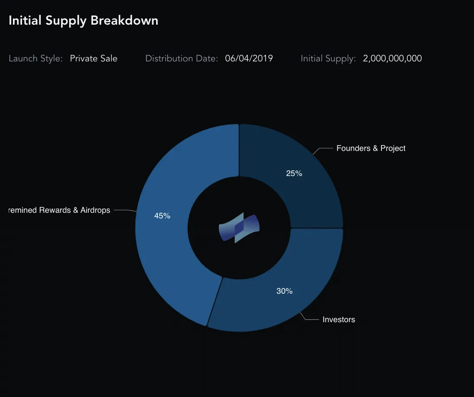Viewport: 474px width, 397px height.
Task: Click the token logo in donut center
Action: point(239,228)
